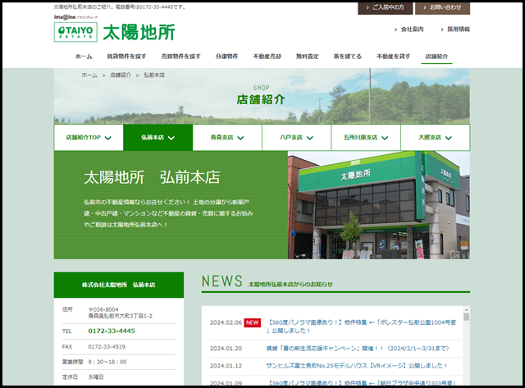Click the phone number 0172-33-4445
This screenshot has height=388, width=525.
coord(112,331)
